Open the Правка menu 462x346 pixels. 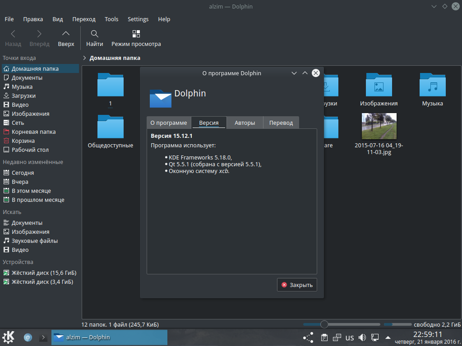click(33, 19)
